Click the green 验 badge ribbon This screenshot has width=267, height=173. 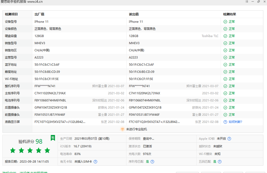(x=53, y=138)
